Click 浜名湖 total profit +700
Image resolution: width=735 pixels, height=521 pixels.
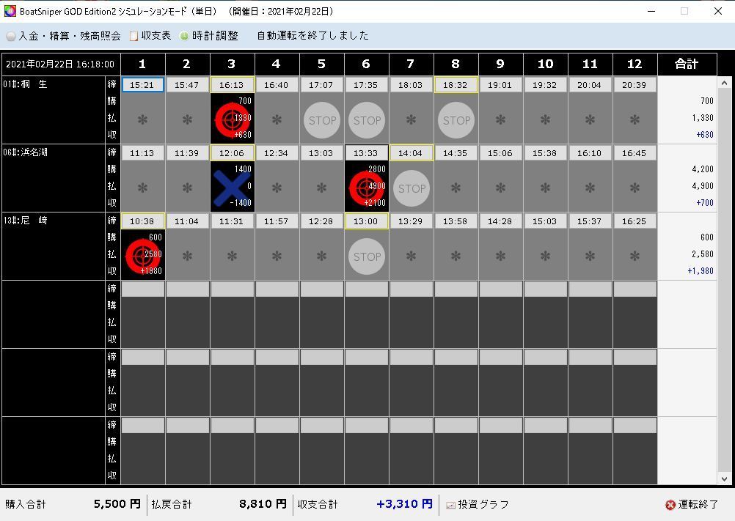pyautogui.click(x=704, y=203)
